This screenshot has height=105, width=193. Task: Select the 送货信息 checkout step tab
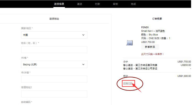click(x=59, y=4)
